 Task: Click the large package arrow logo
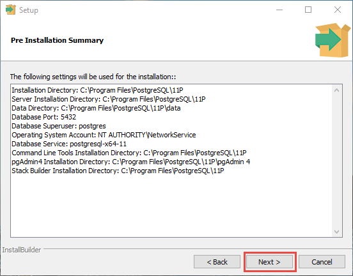tap(333, 40)
